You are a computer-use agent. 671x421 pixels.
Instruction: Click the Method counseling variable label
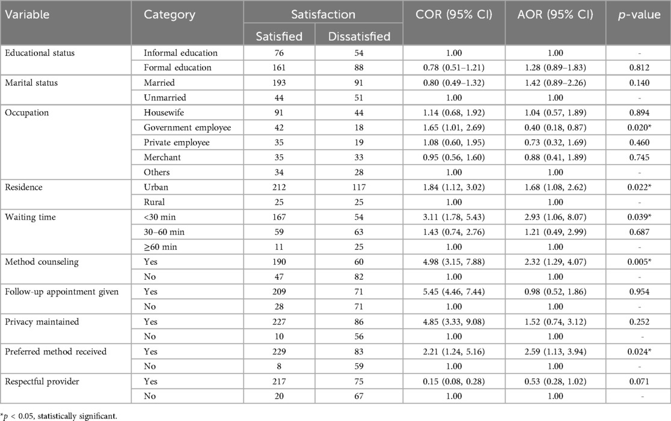click(x=37, y=261)
